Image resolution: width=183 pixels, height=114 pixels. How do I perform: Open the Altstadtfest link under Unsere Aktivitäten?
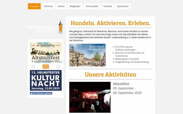121,84
